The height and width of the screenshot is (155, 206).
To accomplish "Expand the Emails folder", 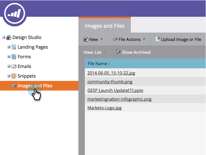I will pyautogui.click(x=9, y=66).
